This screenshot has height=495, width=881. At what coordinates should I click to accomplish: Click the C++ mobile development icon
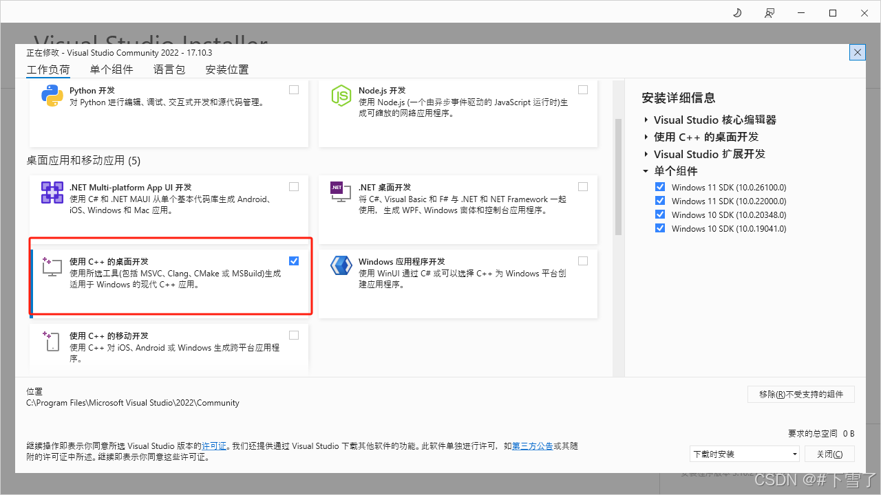coord(52,341)
